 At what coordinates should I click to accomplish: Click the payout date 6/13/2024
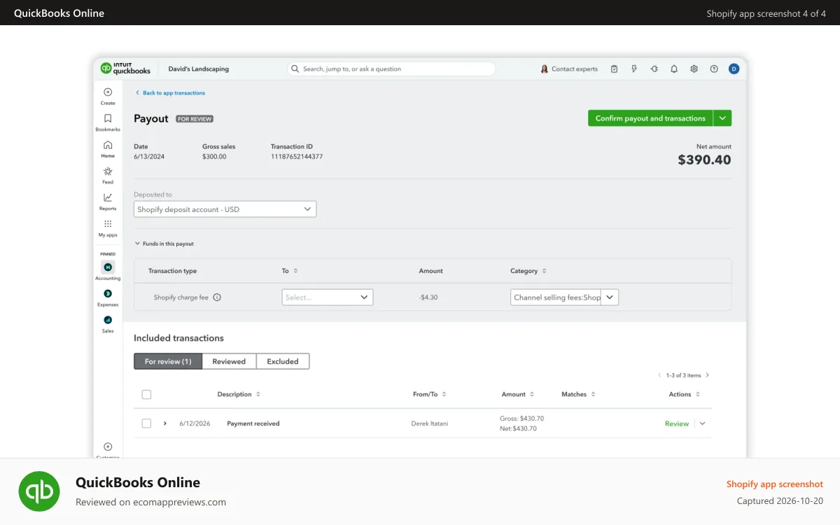pyautogui.click(x=149, y=157)
